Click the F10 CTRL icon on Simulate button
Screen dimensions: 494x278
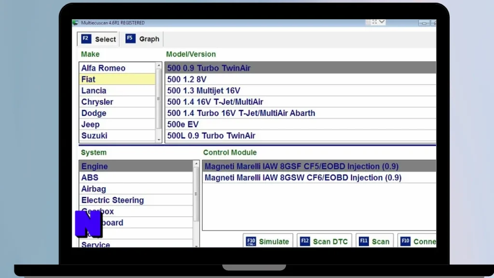[251, 241]
